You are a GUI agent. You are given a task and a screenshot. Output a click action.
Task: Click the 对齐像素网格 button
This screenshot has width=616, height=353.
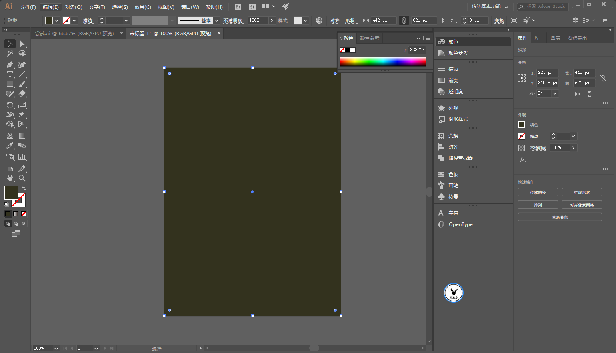[x=582, y=205]
